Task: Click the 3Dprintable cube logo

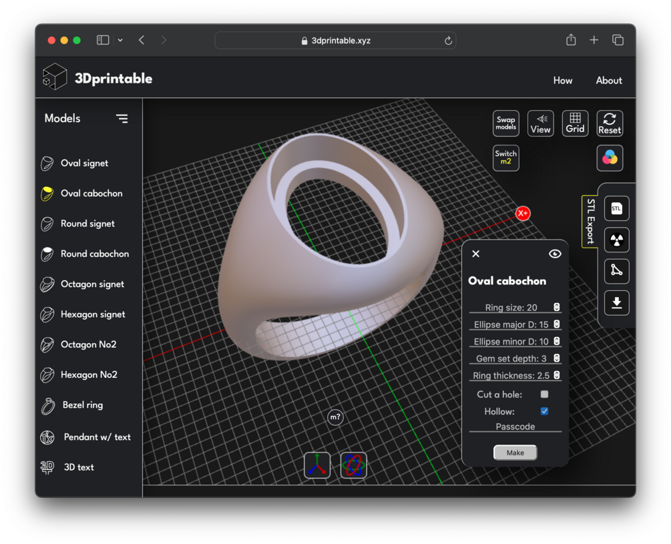Action: (55, 77)
